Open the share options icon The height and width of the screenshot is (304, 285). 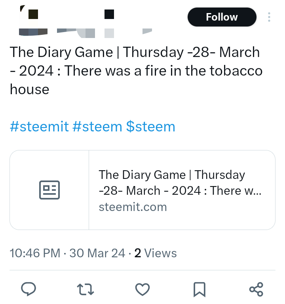(x=256, y=289)
